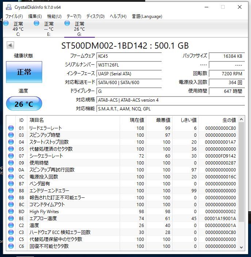This screenshot has height=257, width=251.
Task: Click status orb for row 03 スピンアップ時間
Action: [x=11, y=135]
